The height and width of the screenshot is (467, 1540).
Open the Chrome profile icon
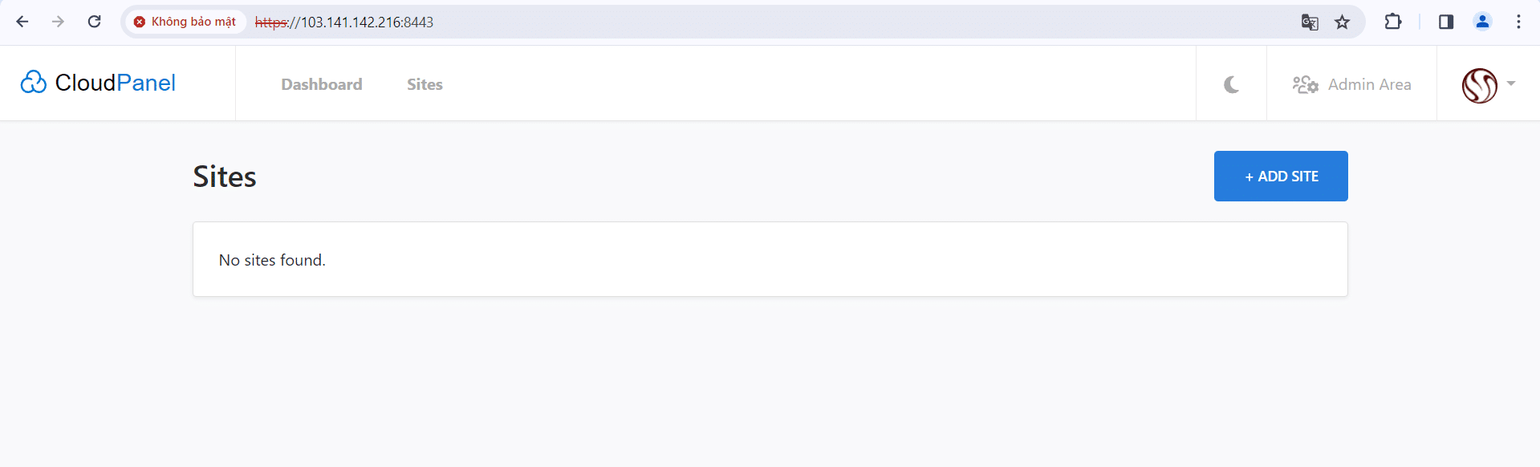(1482, 22)
